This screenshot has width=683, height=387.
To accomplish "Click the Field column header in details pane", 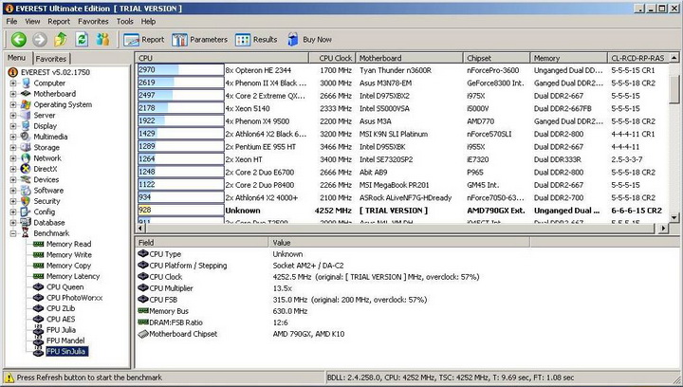I will 202,243.
